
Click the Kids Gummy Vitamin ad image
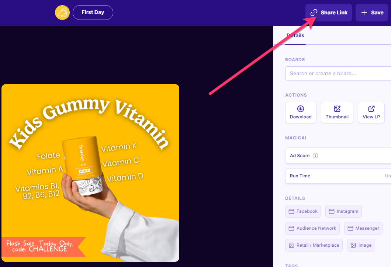[x=90, y=173]
